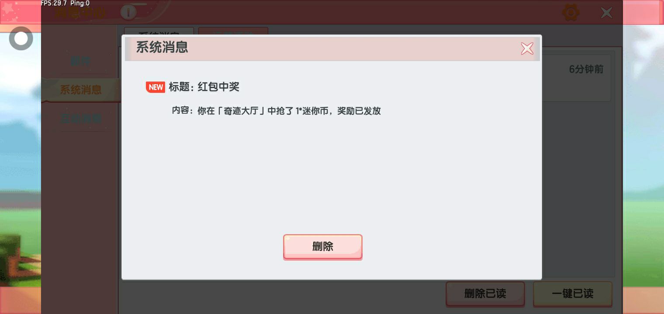Mark all as read with 一键已读
Screen dimensions: 664x314
(x=573, y=294)
